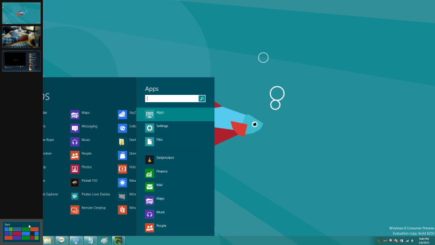
Task: Select the Settings search filter
Action: coord(175,128)
